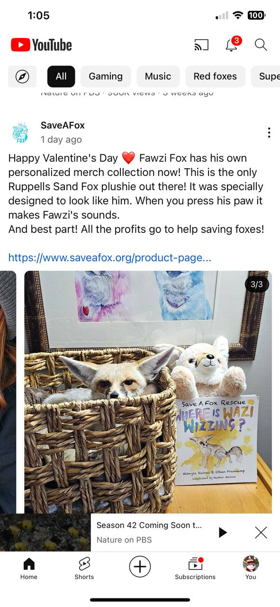Open the fox in basket photo
The image size is (280, 607).
[x=148, y=392]
